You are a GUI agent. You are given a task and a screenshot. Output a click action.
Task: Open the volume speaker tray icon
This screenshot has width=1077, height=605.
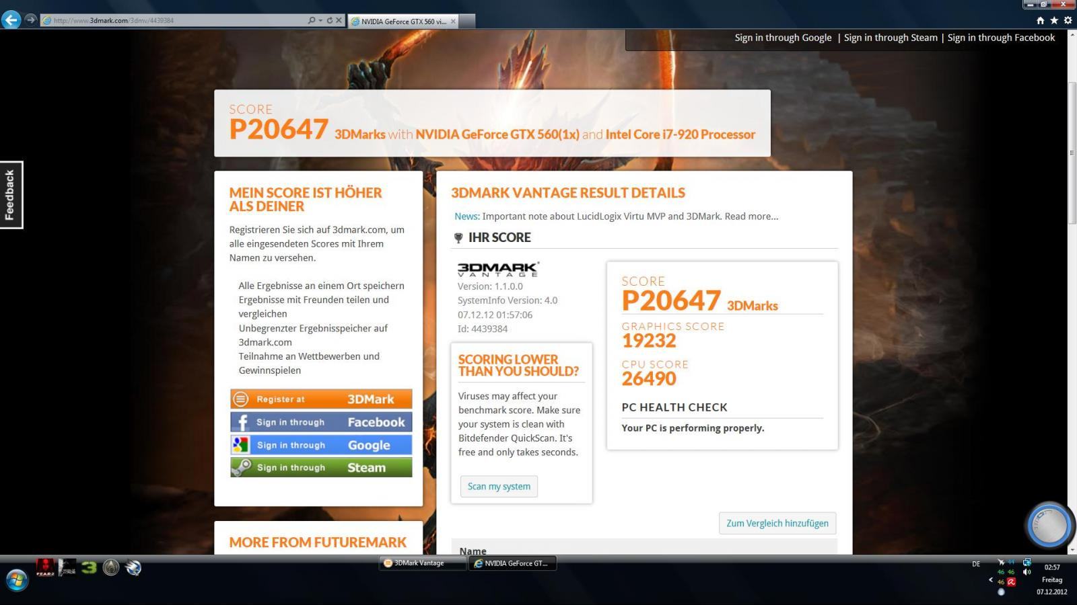coord(1027,572)
